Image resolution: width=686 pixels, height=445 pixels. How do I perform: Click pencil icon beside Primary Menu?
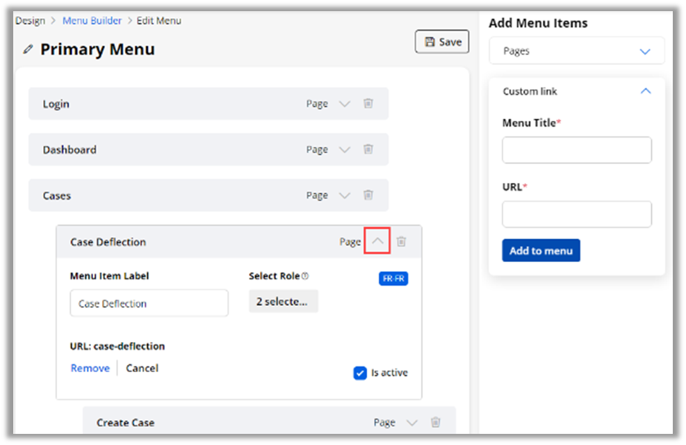click(28, 49)
